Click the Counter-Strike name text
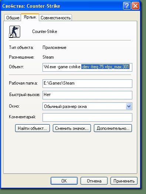Screen dimensions: 146x194 (x=45, y=32)
